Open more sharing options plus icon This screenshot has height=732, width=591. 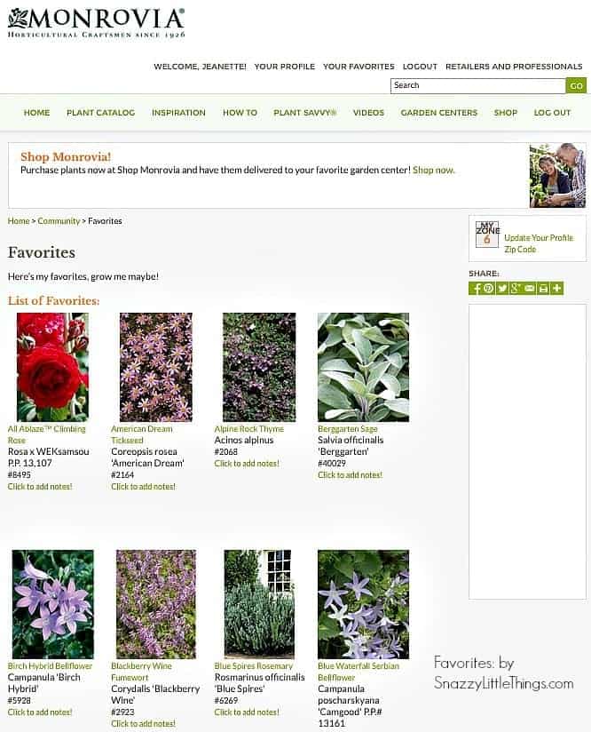[556, 288]
